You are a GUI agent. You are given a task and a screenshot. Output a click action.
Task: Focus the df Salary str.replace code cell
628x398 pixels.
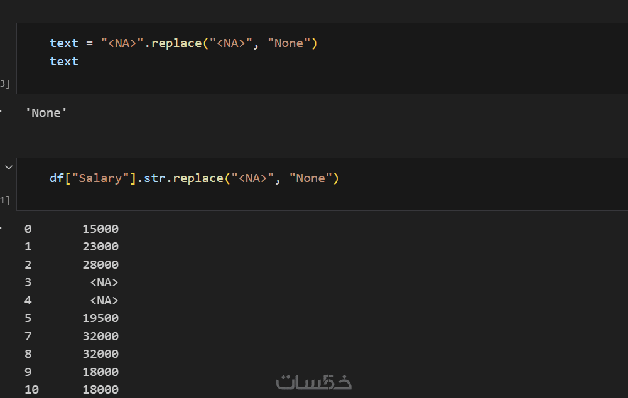377,184
